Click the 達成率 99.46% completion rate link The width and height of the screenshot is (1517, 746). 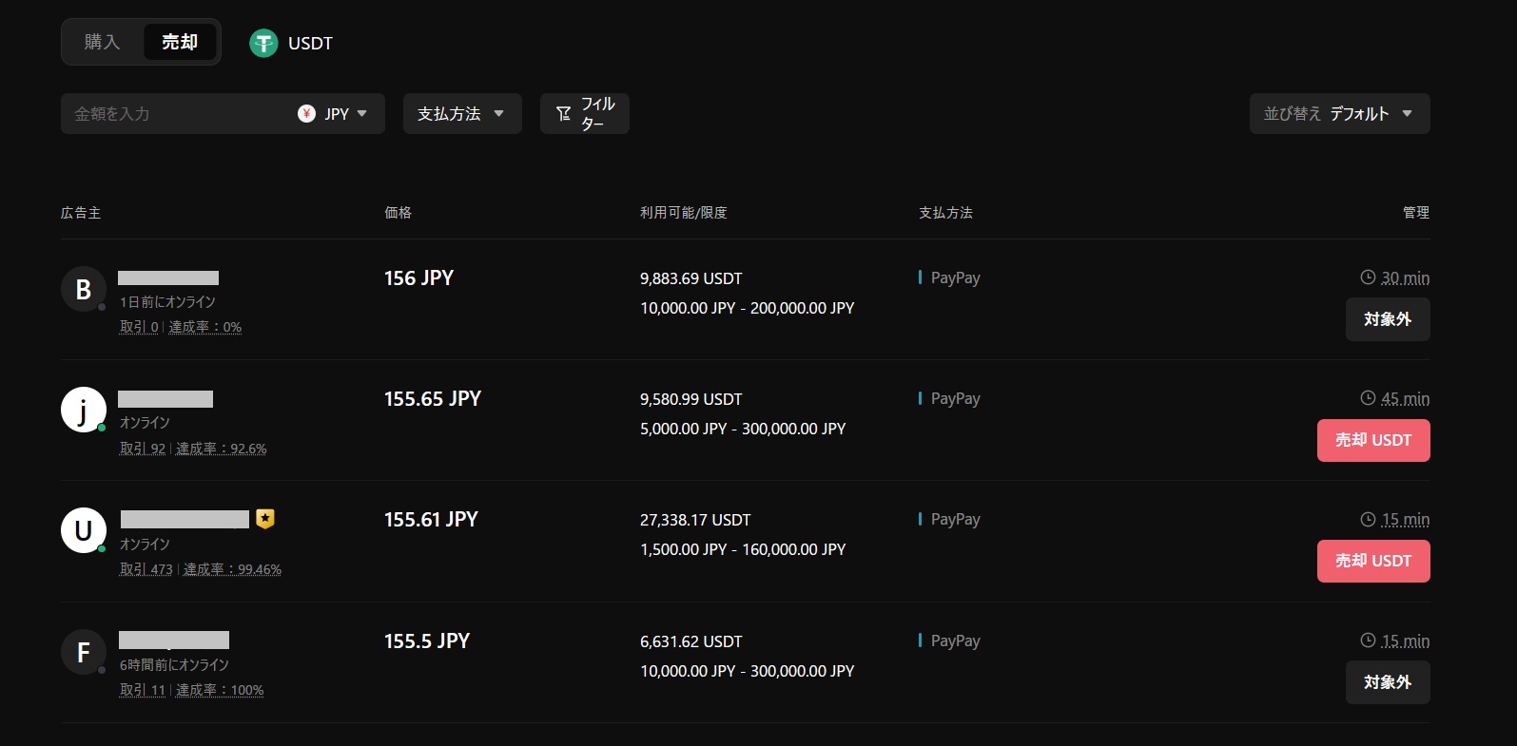click(x=232, y=569)
